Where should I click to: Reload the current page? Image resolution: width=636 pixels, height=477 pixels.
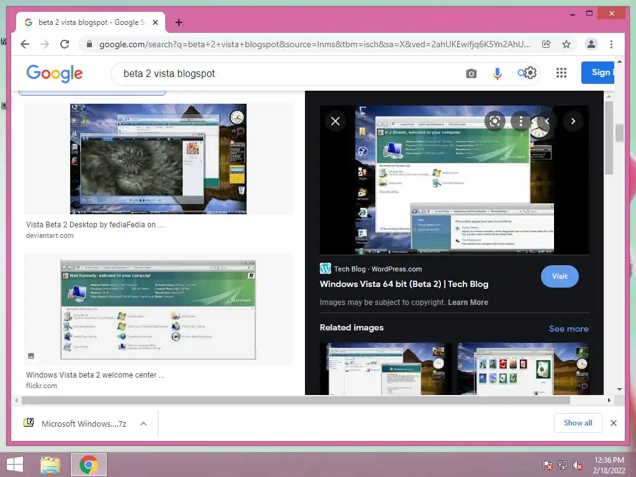tap(65, 44)
